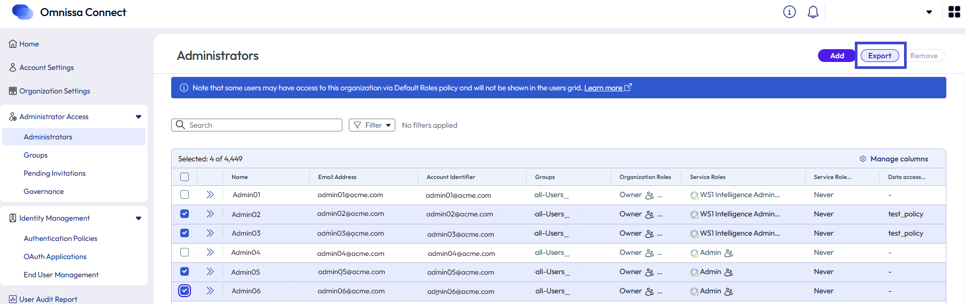The width and height of the screenshot is (965, 304).
Task: Uncheck the Admin03 row checkbox
Action: coord(185,233)
